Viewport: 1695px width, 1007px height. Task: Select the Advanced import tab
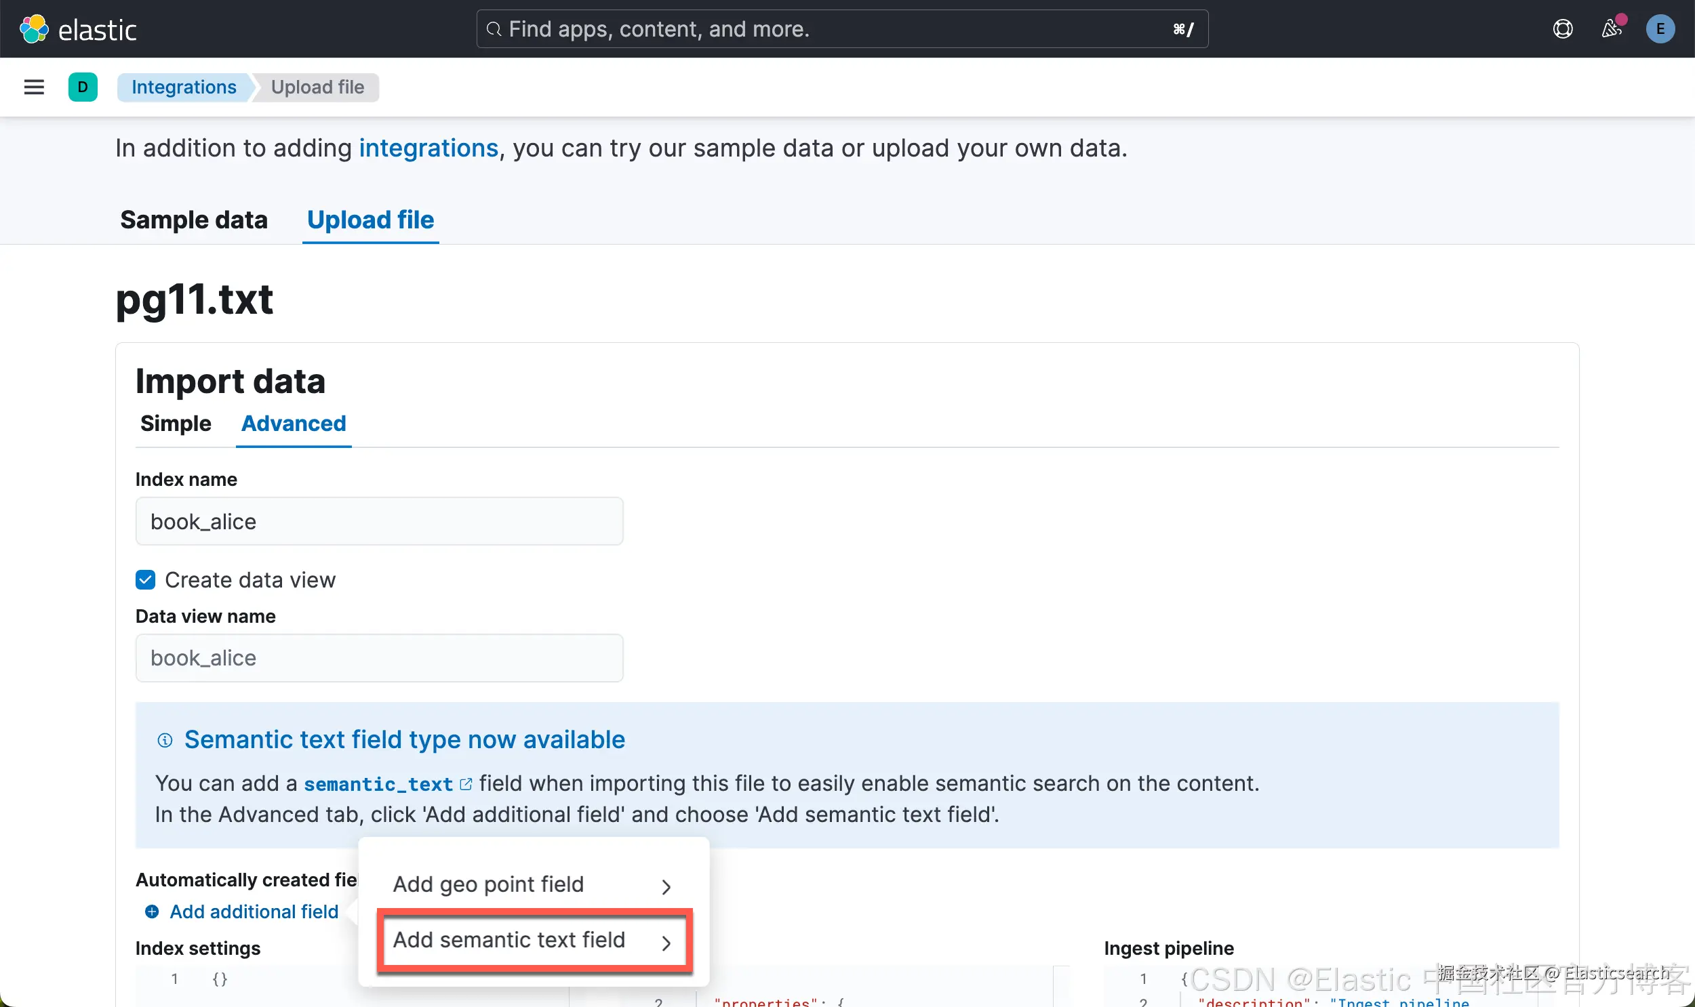[294, 424]
